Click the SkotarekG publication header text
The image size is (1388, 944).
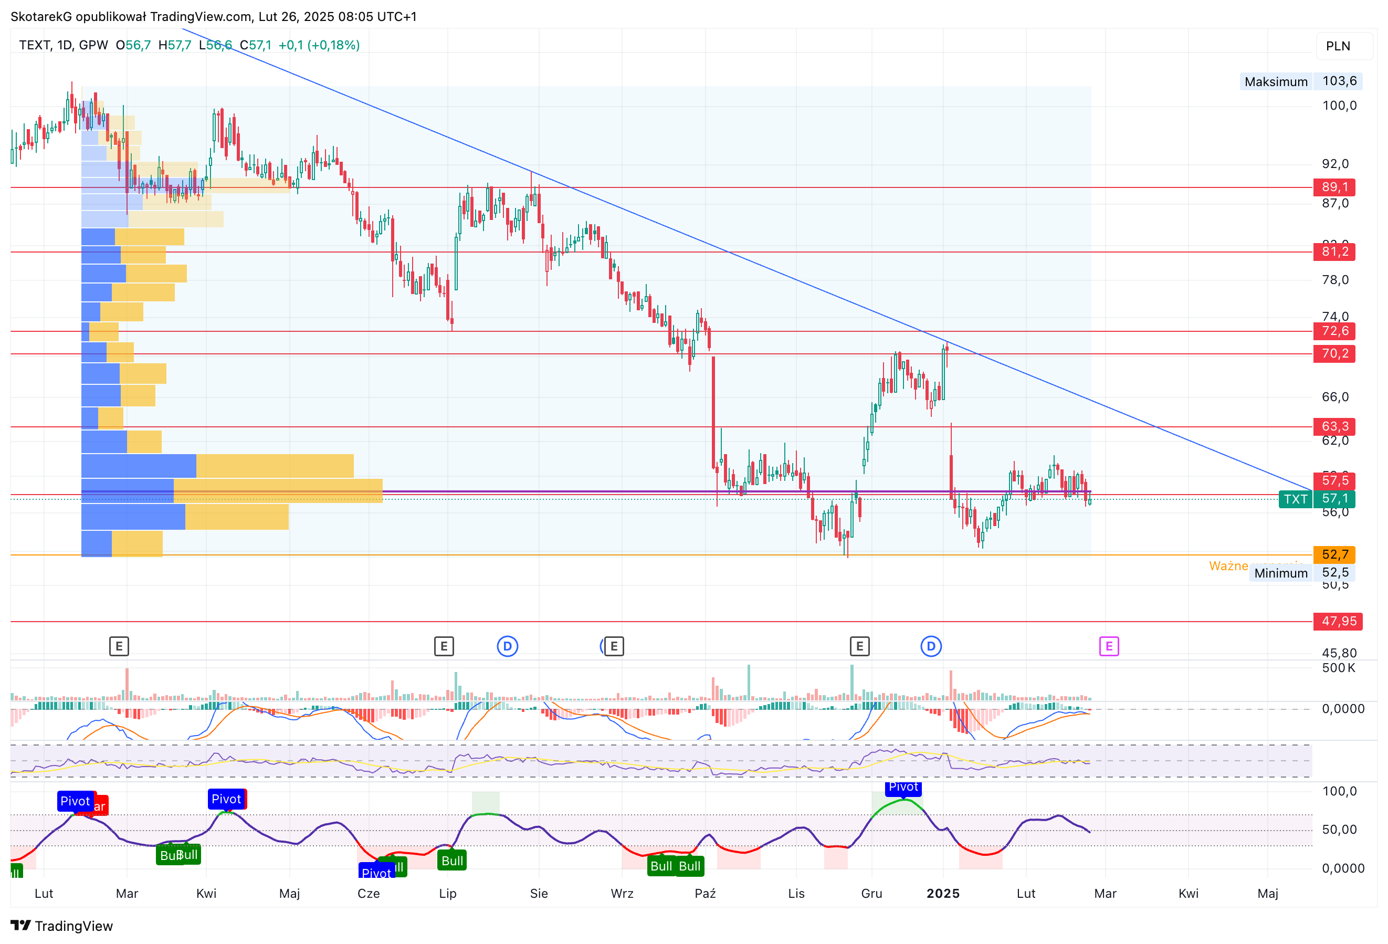coord(213,17)
